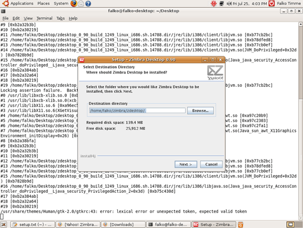Click the red shutdown icon beside the clock
This screenshot has width=303, height=228.
(272, 3)
